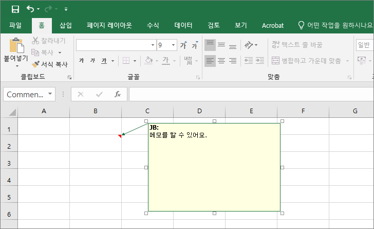This screenshot has height=229, width=374.
Task: Save the workbook with the floppy disk icon
Action: 15,9
